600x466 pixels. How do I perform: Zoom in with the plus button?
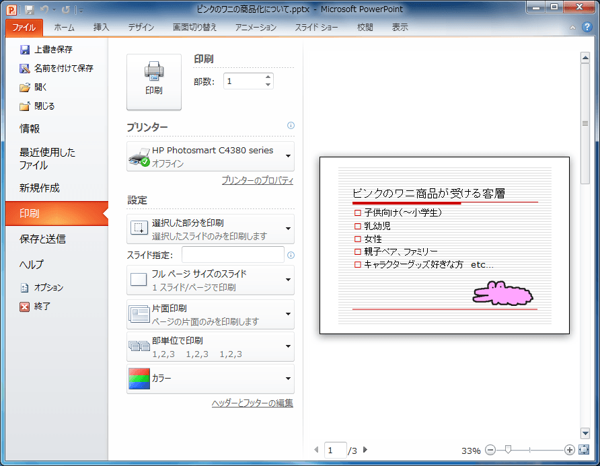click(x=569, y=450)
